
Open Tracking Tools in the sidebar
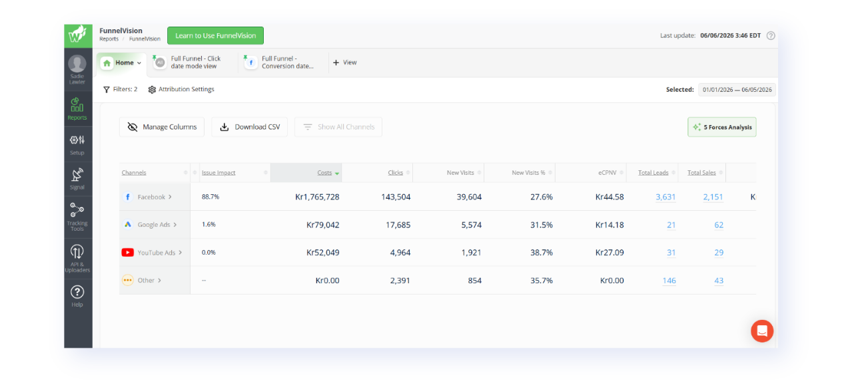coord(77,215)
